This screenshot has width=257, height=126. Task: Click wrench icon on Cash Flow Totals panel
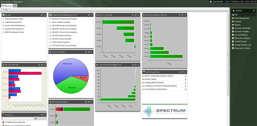86,52
